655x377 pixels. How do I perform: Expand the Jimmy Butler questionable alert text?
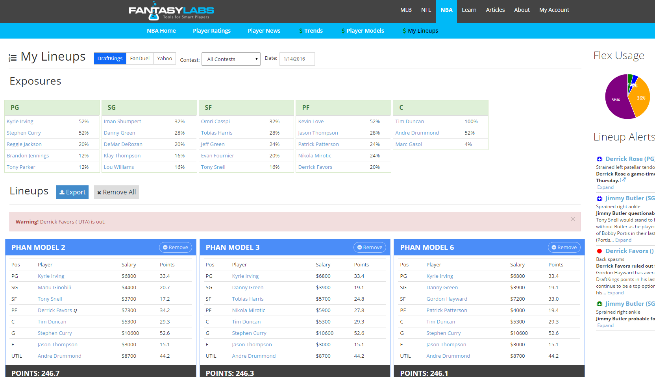point(623,240)
